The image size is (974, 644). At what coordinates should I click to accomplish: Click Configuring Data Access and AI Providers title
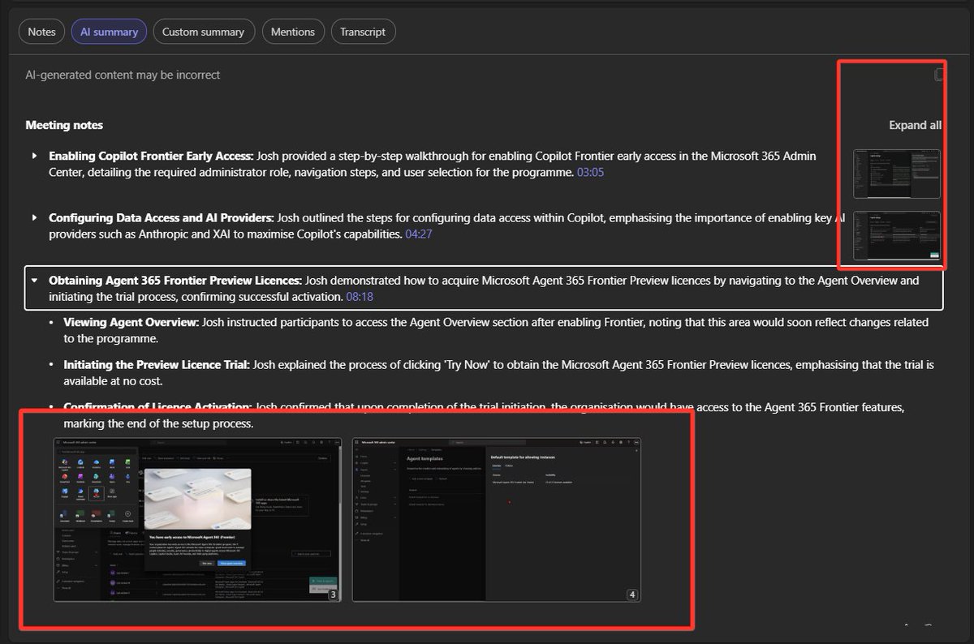click(x=162, y=218)
